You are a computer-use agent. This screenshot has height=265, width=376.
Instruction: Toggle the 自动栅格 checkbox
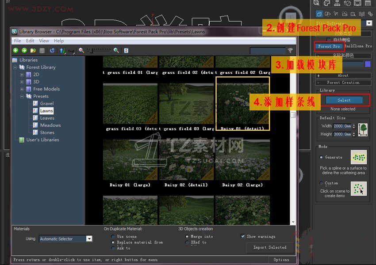[329, 39]
